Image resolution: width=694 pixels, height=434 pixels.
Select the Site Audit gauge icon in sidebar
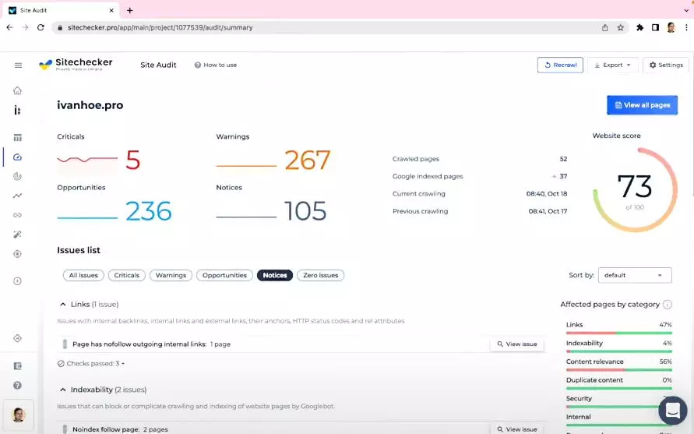(17, 157)
